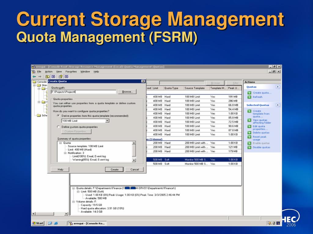Open the Action menu
The width and height of the screenshot is (313, 234).
pyautogui.click(x=49, y=72)
